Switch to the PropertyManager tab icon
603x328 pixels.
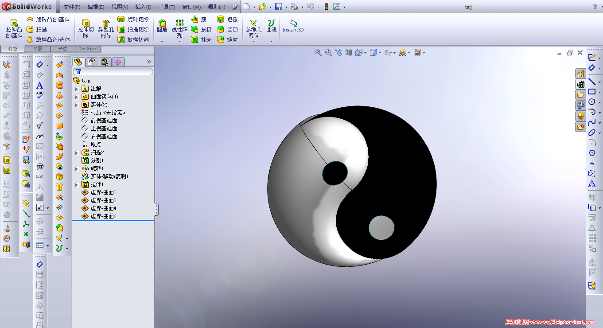pos(92,62)
